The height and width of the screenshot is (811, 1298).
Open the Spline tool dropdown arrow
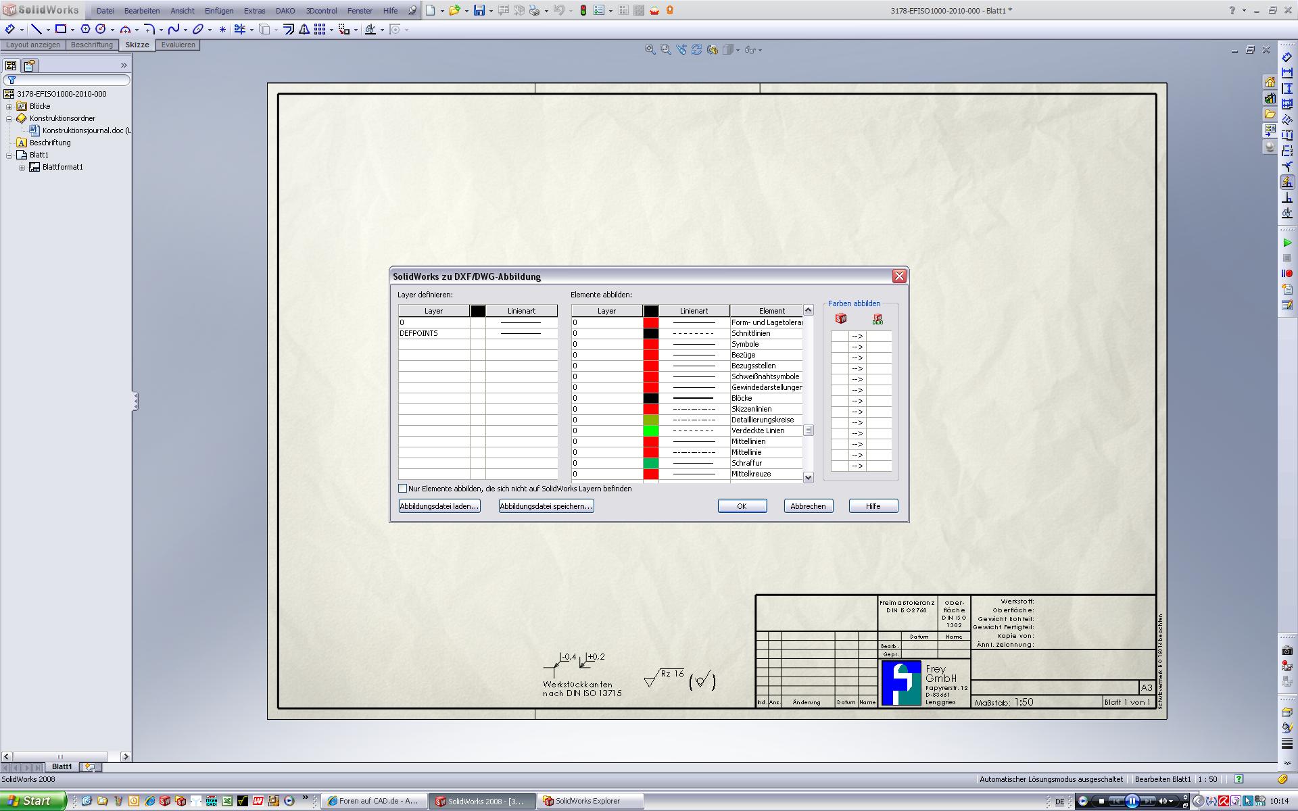point(185,30)
